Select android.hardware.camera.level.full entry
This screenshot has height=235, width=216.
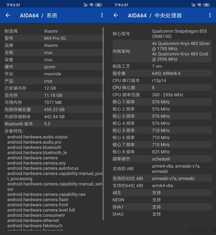41,210
